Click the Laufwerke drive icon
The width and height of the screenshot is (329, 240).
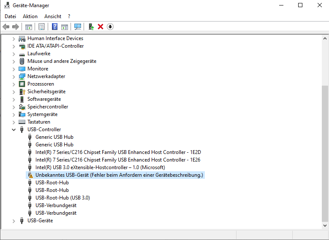[x=22, y=54]
